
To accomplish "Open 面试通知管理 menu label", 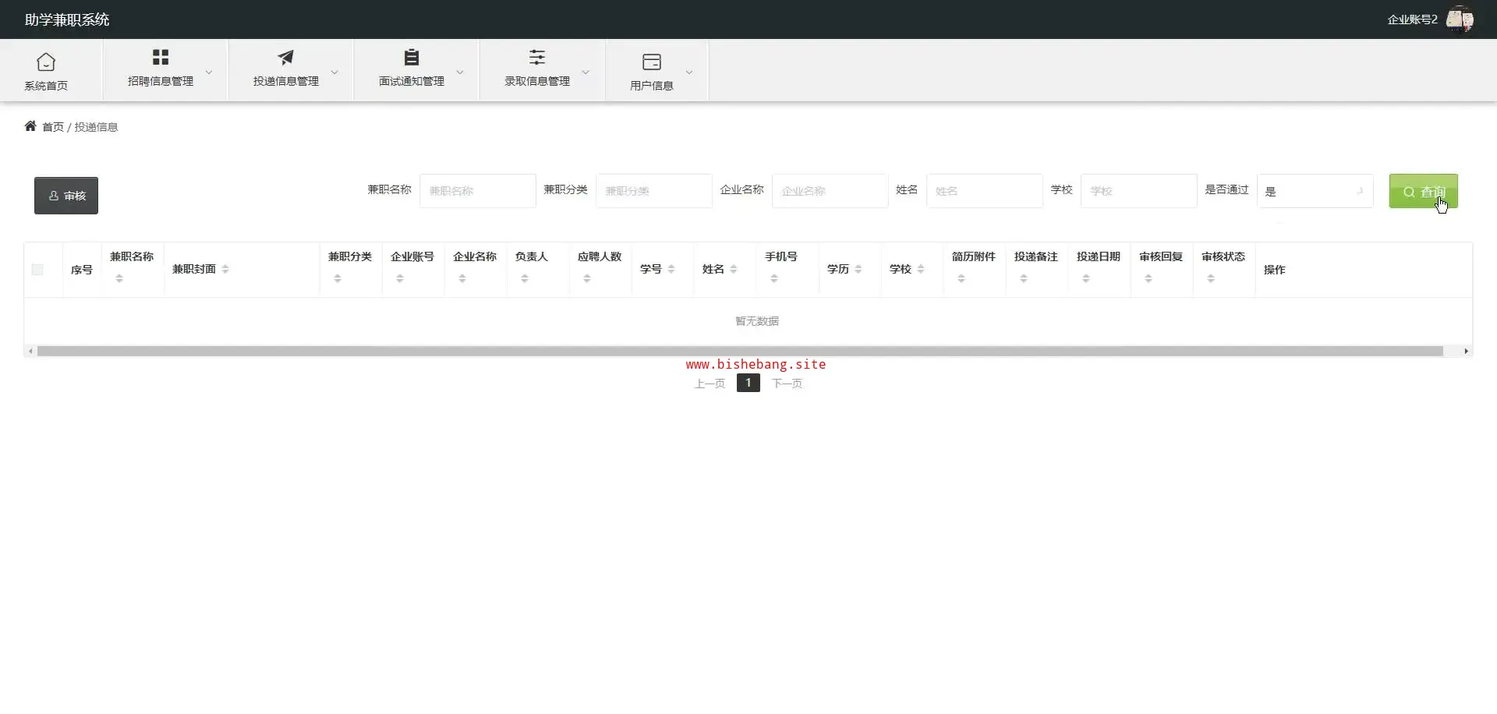I will [412, 81].
